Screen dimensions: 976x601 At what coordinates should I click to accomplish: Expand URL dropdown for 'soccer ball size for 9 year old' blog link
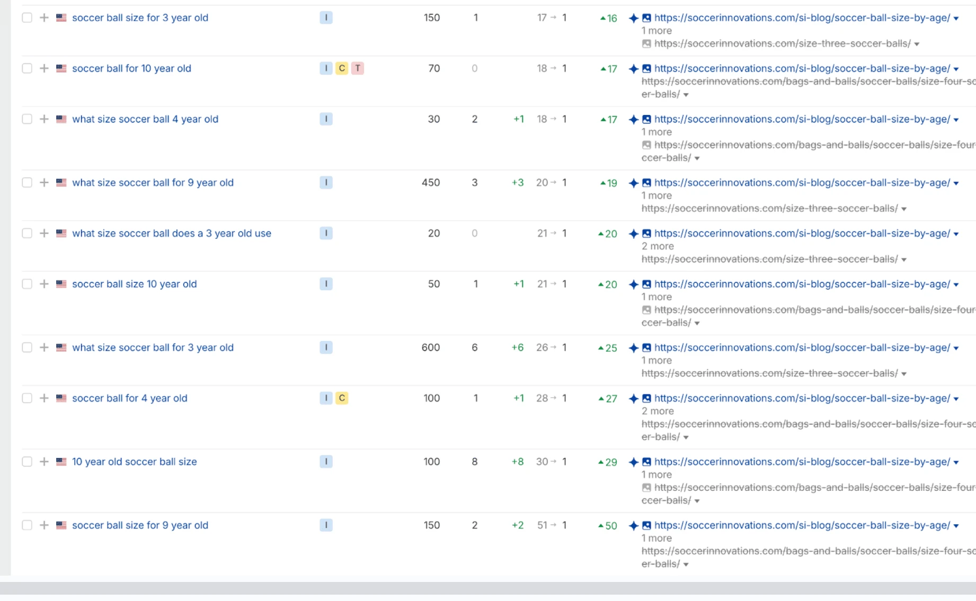[x=956, y=526]
